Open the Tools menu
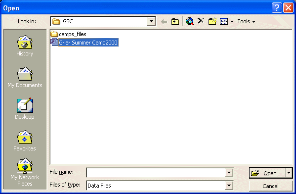This screenshot has width=296, height=194. [246, 22]
